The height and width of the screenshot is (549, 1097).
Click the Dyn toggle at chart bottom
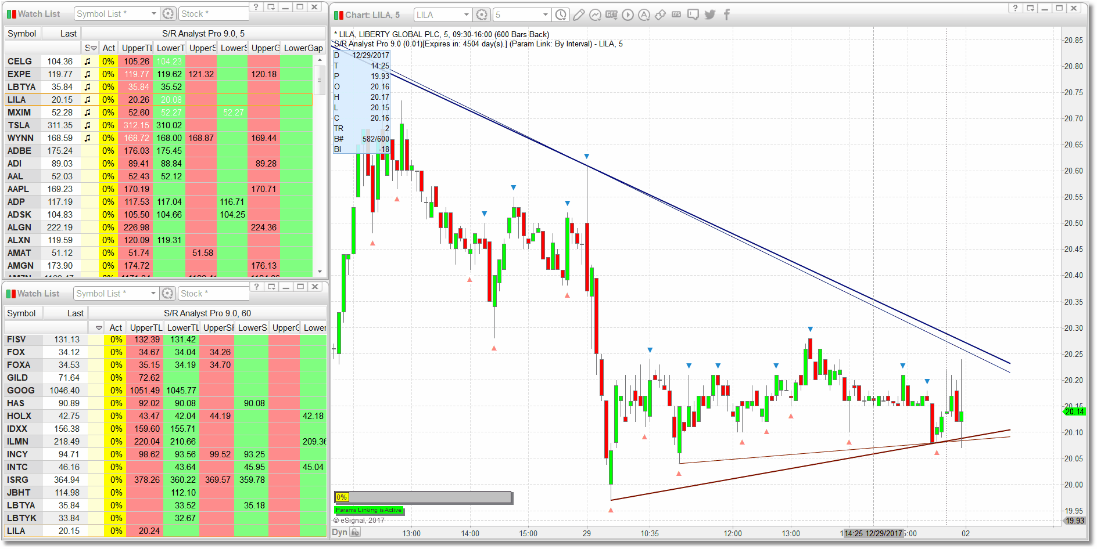(339, 532)
